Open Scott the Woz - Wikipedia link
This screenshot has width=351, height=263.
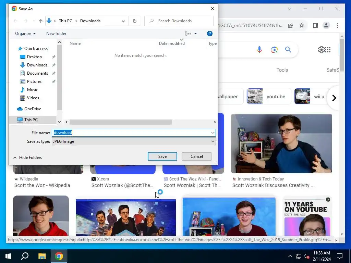click(42, 185)
